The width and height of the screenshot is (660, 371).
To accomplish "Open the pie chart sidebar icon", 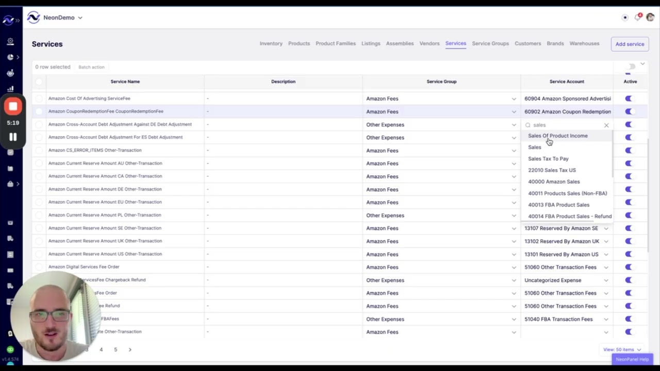I will pos(10,57).
